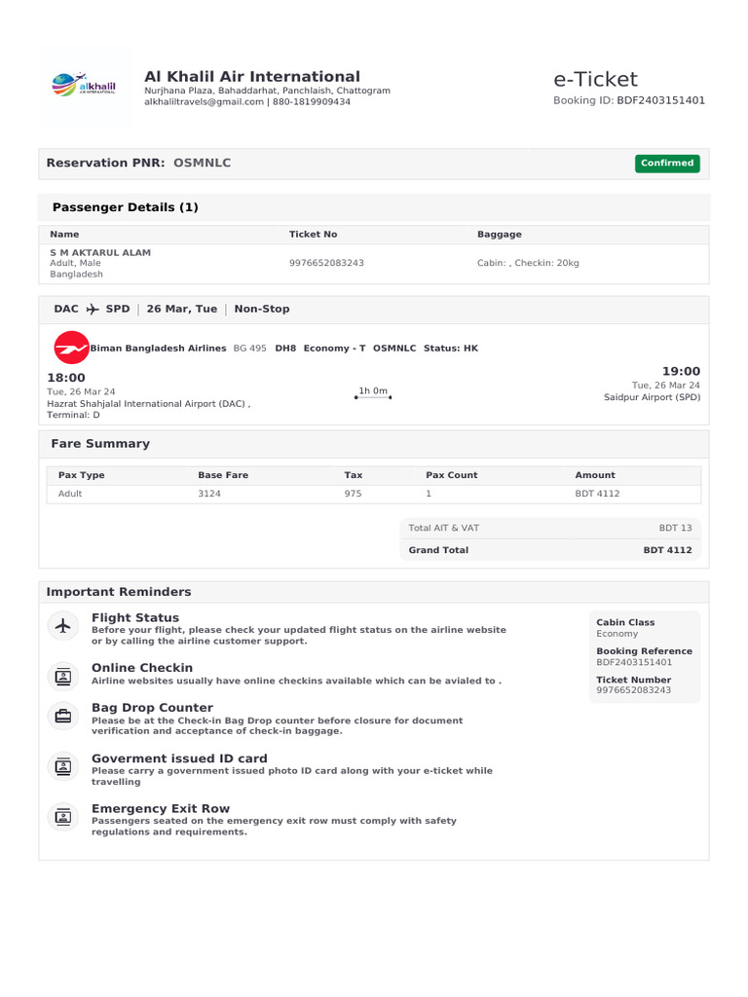The width and height of the screenshot is (748, 997).
Task: Click the 1h 0m flight duration indicator
Action: (x=373, y=391)
